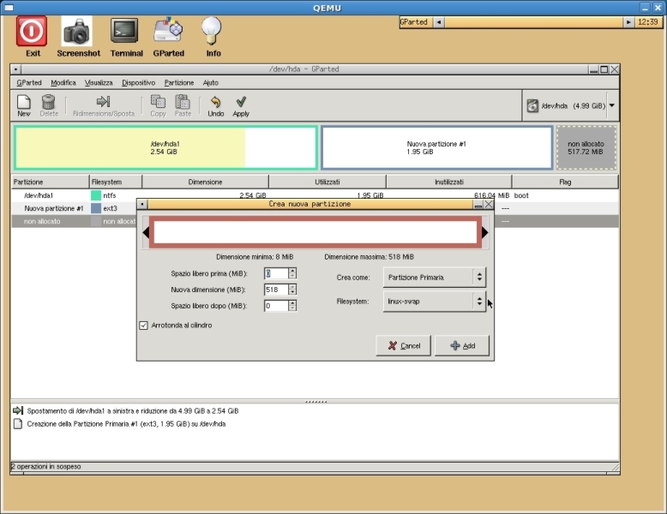Select the non allocato row in the list
Screen dimensions: 667x514
point(315,221)
